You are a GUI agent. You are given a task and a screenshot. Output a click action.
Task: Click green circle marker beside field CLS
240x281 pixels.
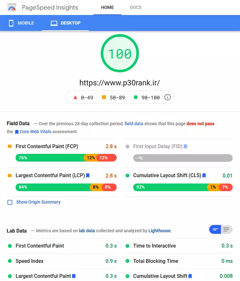(127, 176)
